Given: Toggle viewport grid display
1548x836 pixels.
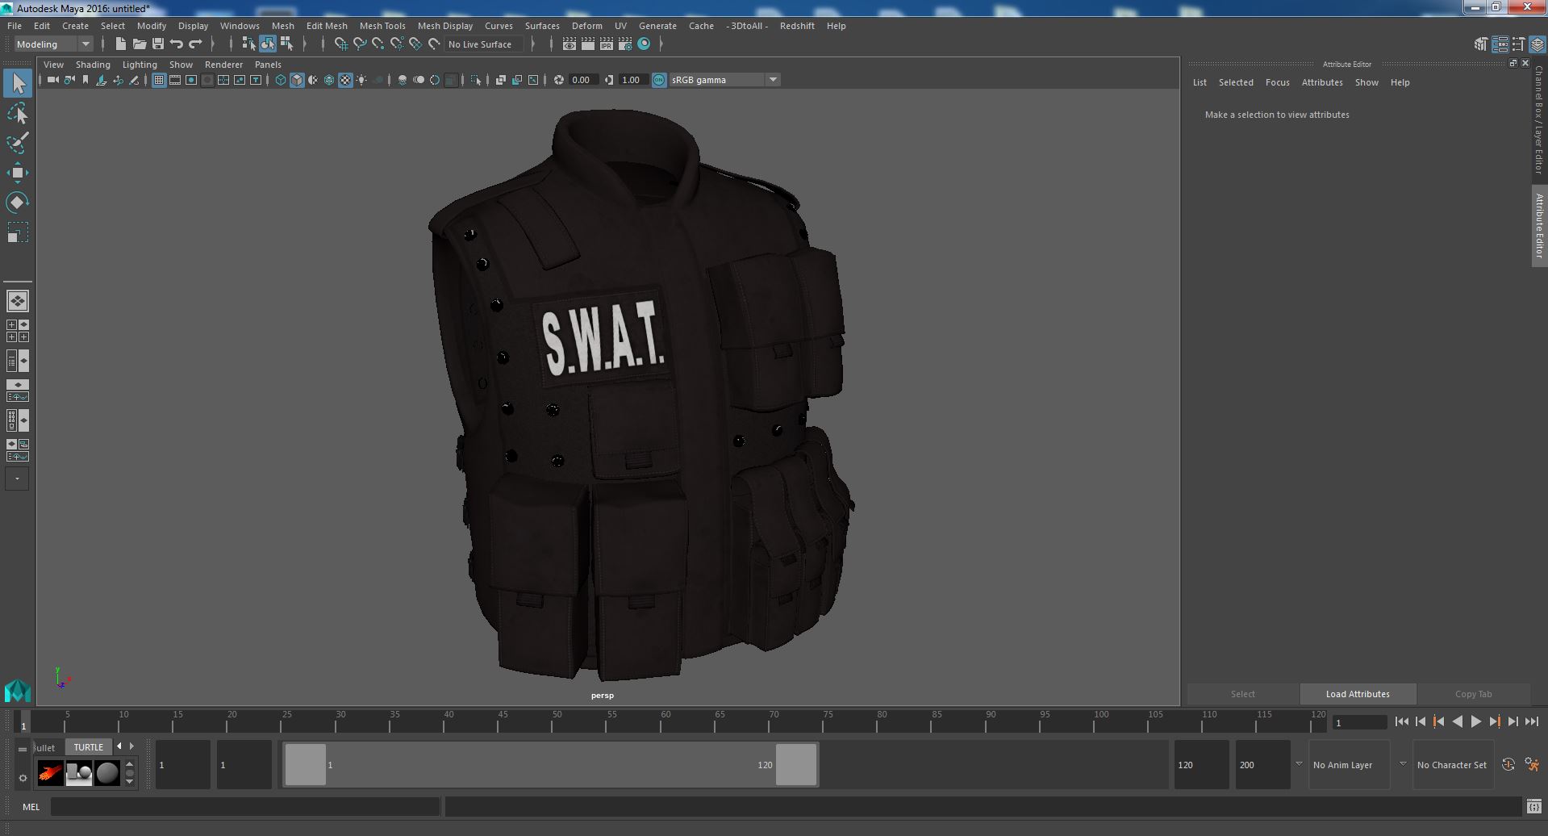Looking at the screenshot, I should click(x=159, y=80).
